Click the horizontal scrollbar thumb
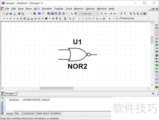Viewport: 159px width, 120px height. pos(56,88)
